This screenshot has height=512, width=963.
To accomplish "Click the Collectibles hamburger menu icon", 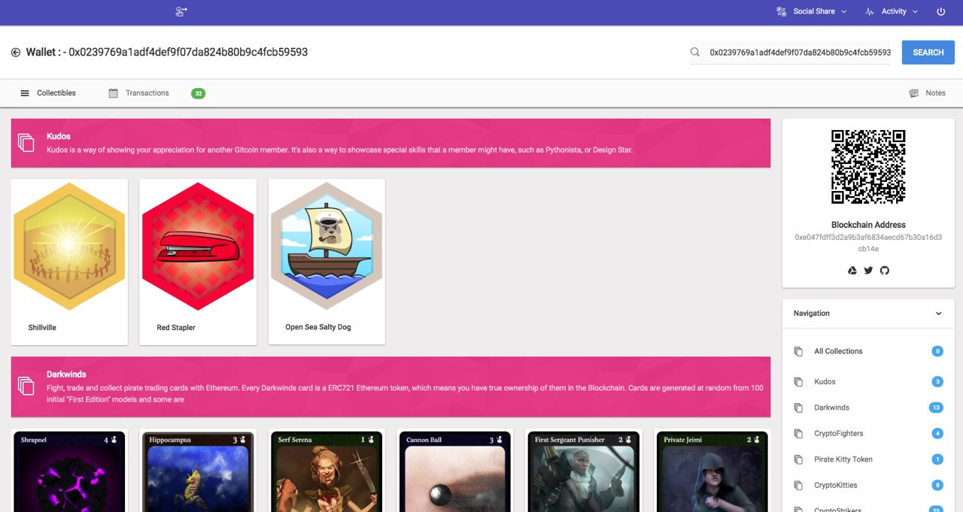I will click(x=25, y=93).
